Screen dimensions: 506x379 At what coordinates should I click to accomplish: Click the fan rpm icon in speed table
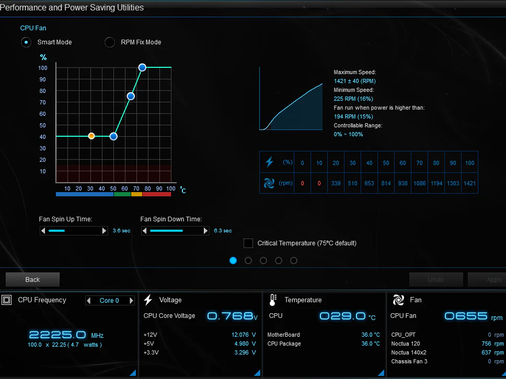pyautogui.click(x=270, y=183)
